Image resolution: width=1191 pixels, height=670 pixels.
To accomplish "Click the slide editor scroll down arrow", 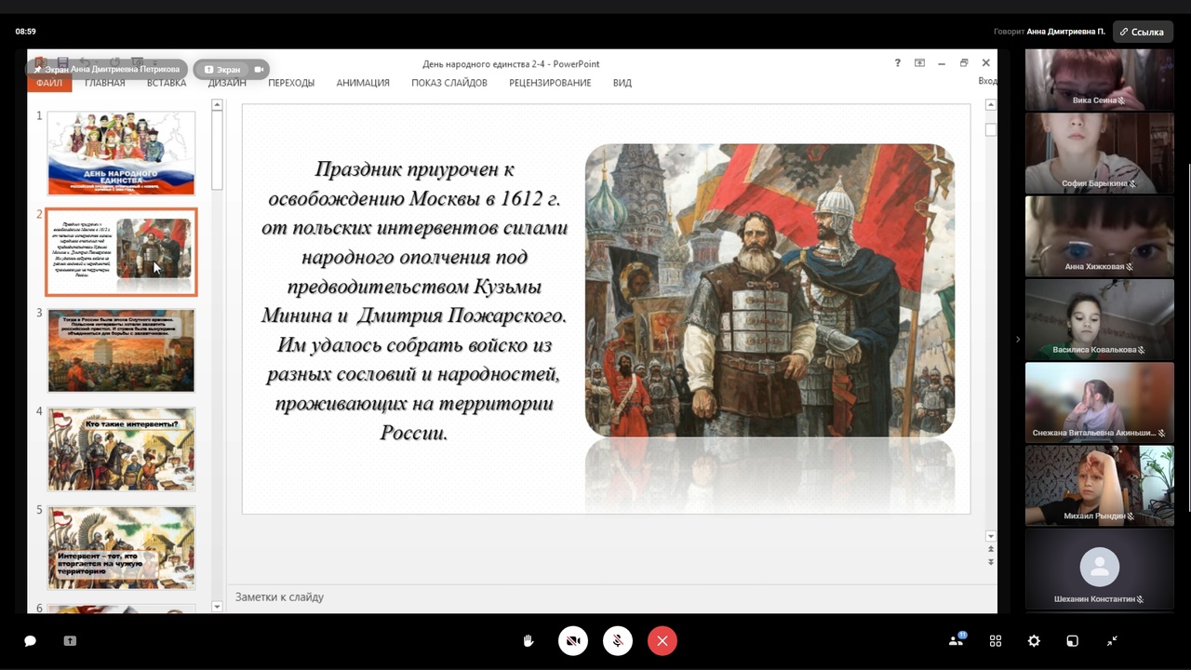I will pyautogui.click(x=990, y=537).
